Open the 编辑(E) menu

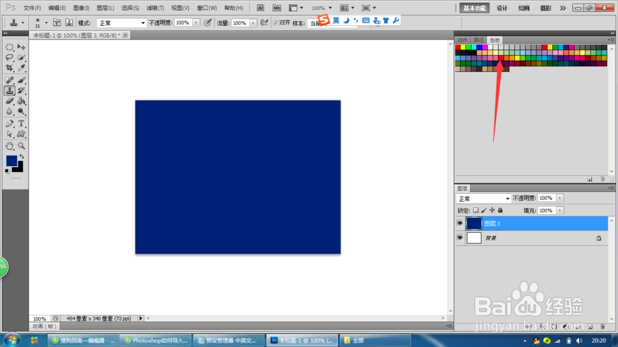click(x=57, y=8)
